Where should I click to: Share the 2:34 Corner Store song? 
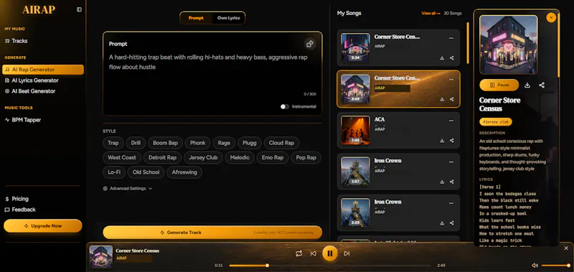tap(452, 58)
